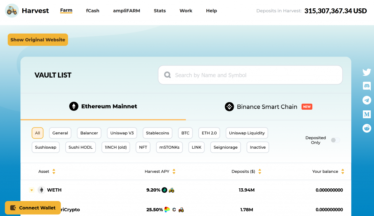Filter vaults by Sushiswap
The image size is (374, 216).
46,147
